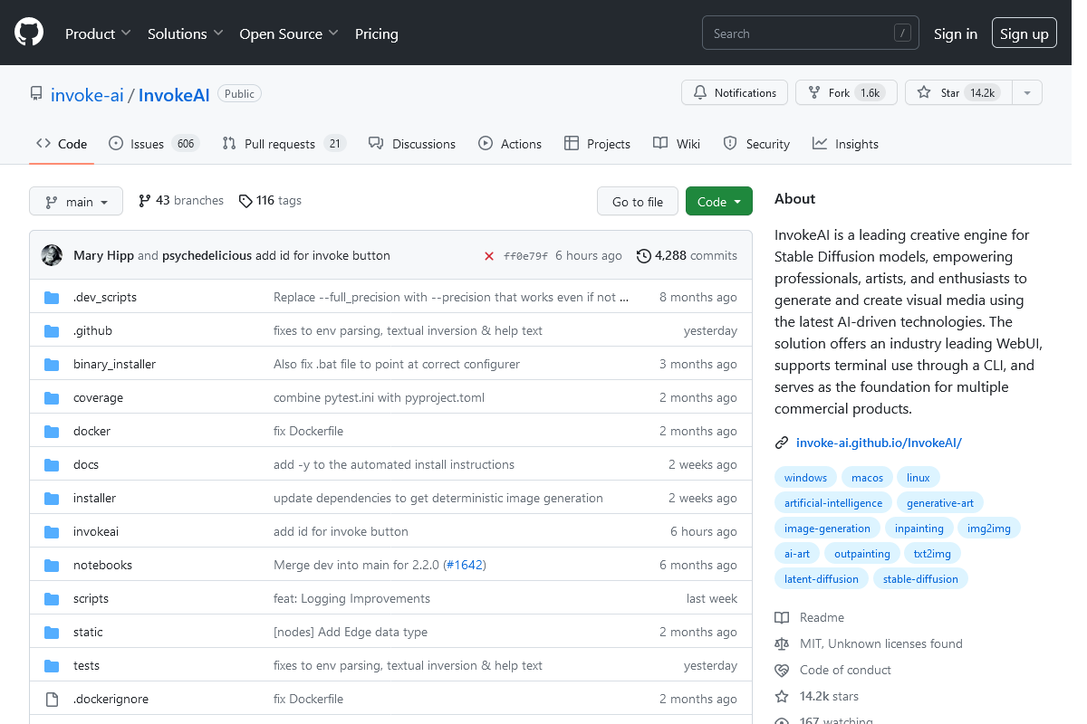Image resolution: width=1087 pixels, height=724 pixels.
Task: Click the star icon to star InvokeAI
Action: 923,92
